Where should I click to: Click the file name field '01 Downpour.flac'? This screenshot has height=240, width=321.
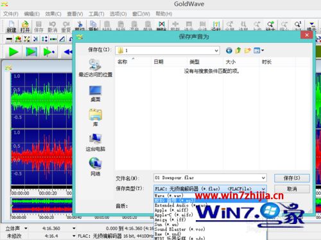207,178
